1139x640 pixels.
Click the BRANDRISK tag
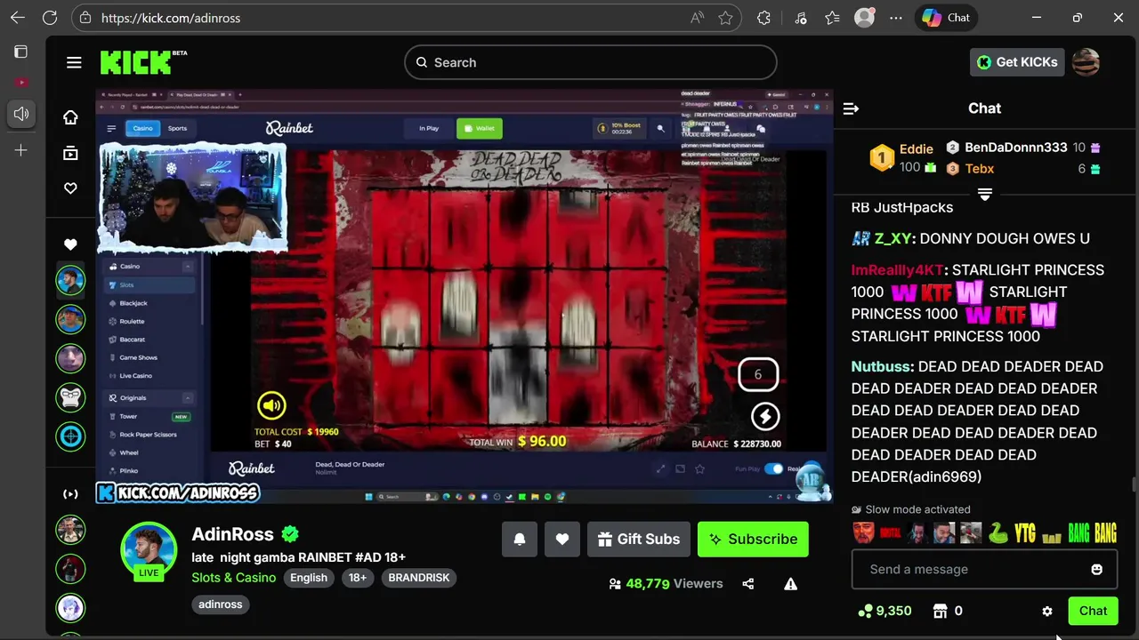click(x=420, y=578)
